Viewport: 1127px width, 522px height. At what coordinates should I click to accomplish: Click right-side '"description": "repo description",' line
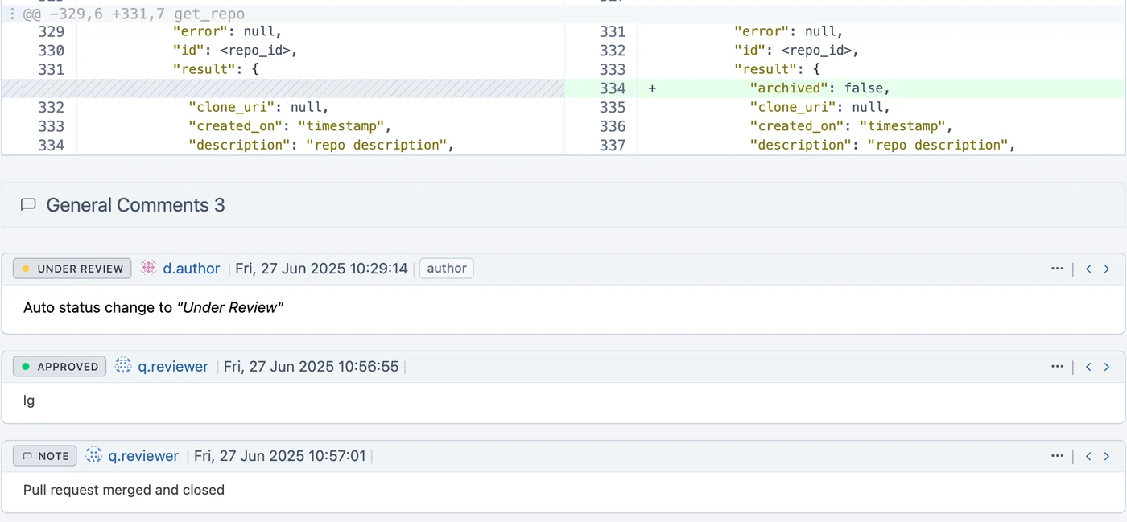point(882,145)
